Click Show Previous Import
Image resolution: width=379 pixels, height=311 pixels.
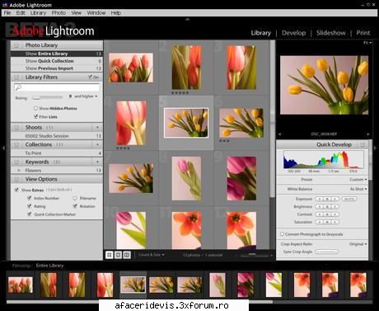coord(56,68)
